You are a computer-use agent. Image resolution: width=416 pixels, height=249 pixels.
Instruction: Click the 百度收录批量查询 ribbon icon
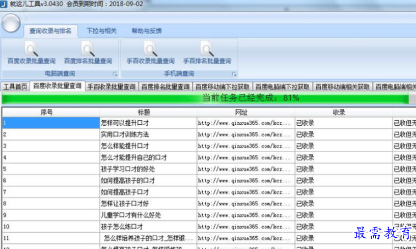(32, 50)
